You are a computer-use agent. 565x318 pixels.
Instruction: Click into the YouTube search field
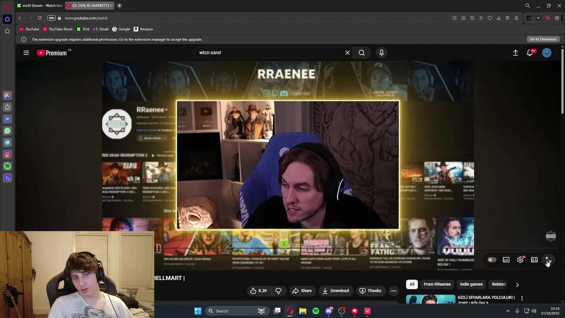pyautogui.click(x=269, y=53)
